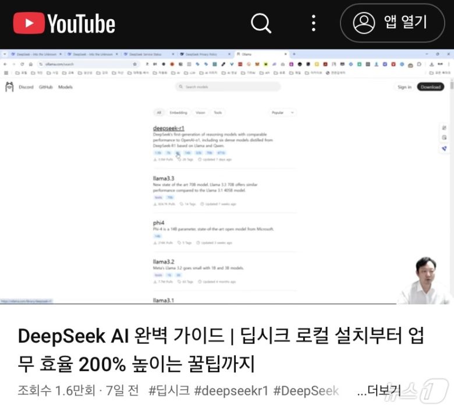Click the black Download button
The image size is (454, 410).
tap(431, 87)
